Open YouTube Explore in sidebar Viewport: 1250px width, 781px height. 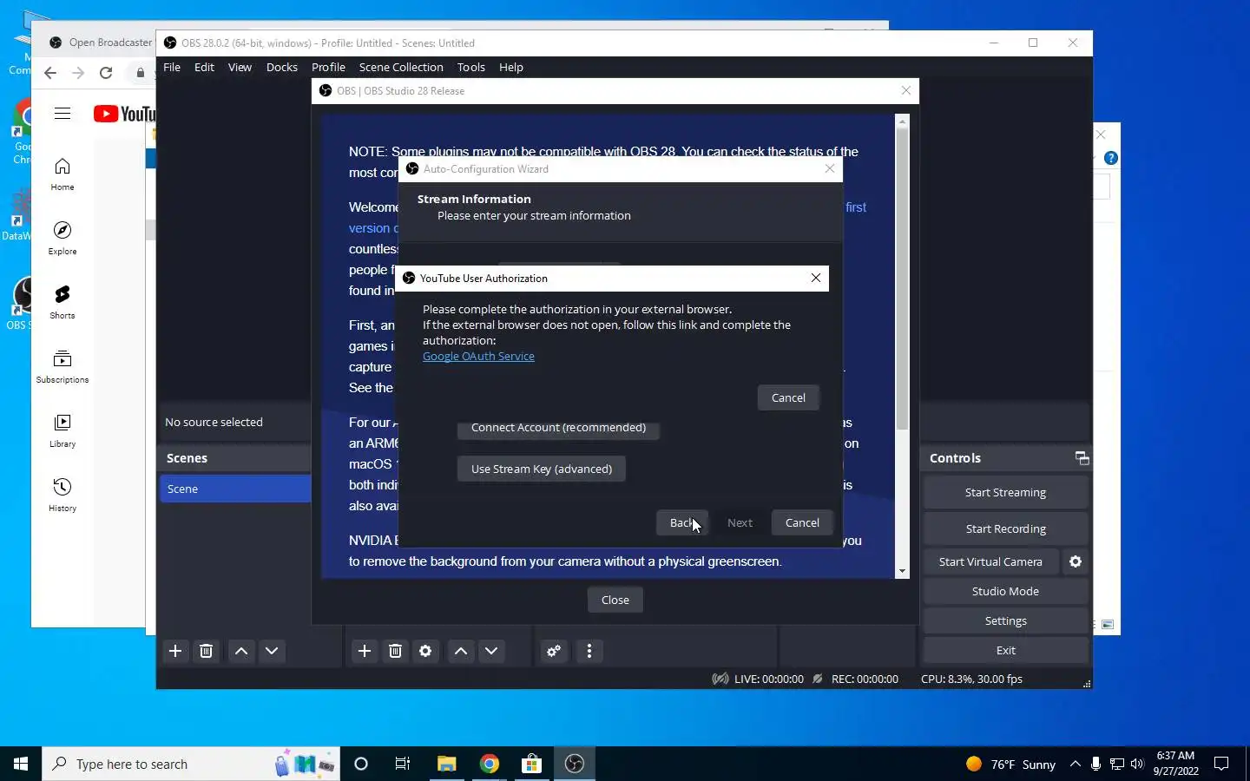click(62, 238)
